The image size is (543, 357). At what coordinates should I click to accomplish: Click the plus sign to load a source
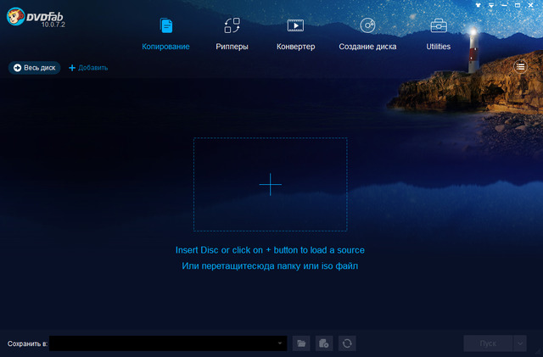(x=270, y=185)
